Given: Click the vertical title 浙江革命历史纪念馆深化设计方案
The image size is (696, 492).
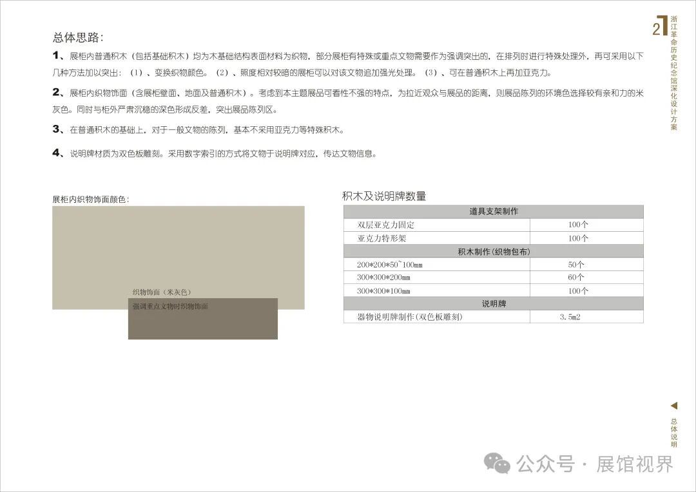Looking at the screenshot, I should pos(674,73).
